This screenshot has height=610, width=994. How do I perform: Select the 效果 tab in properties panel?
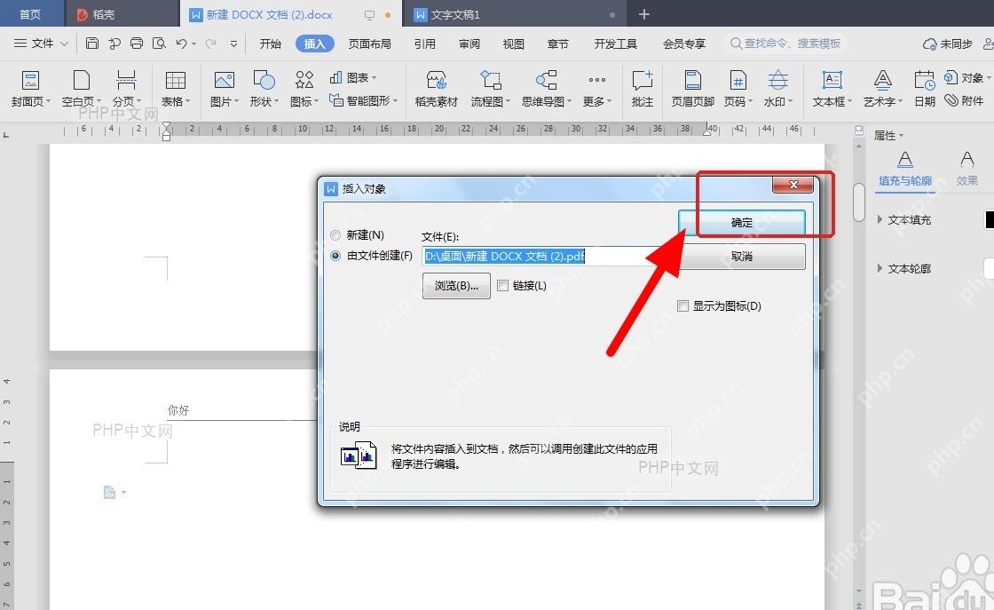[x=966, y=168]
